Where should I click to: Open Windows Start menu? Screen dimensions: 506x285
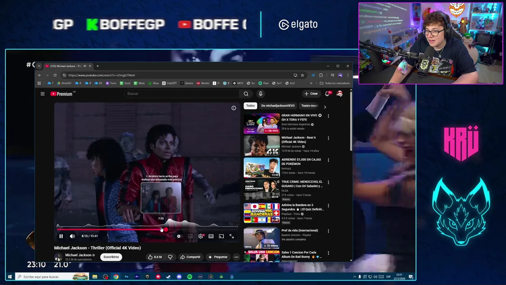pos(10,277)
